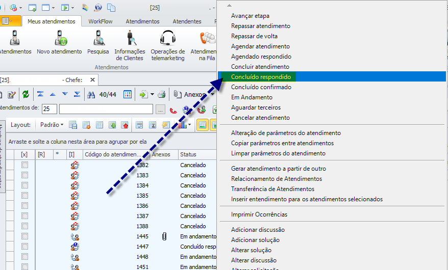Click the atendimentos de code field showing 25

click(49, 109)
